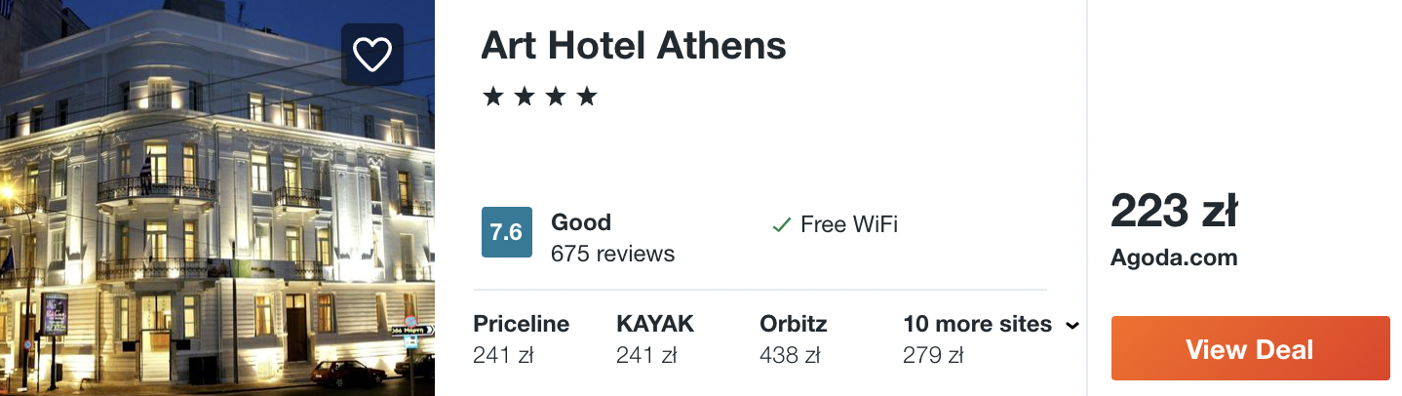
Task: Expand the chevron beside 10 more sites
Action: click(x=1072, y=326)
